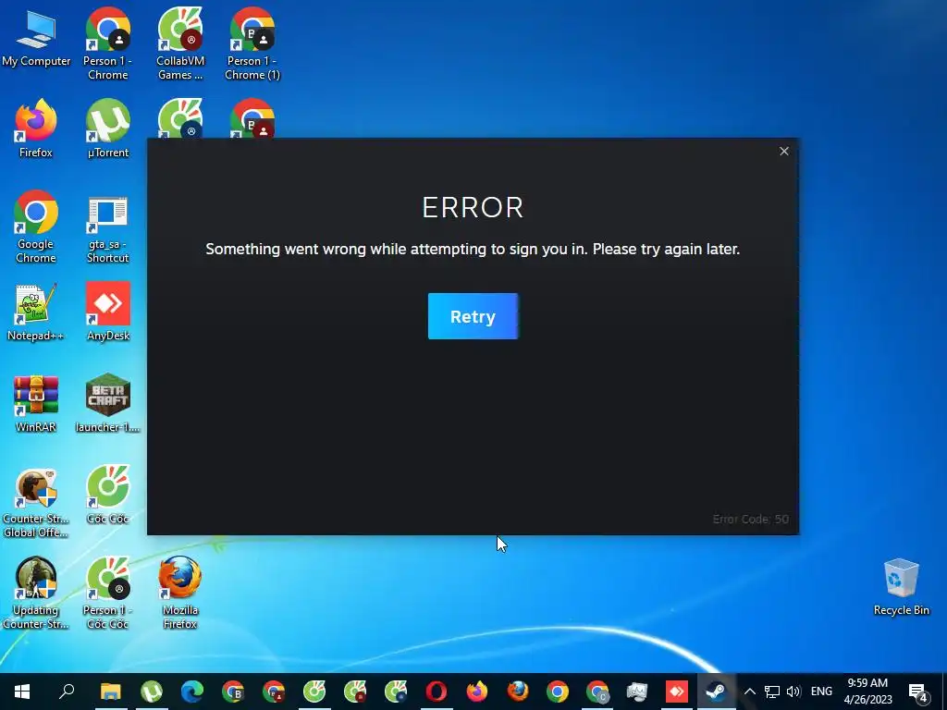
Task: Switch to Steam in the taskbar
Action: click(717, 692)
